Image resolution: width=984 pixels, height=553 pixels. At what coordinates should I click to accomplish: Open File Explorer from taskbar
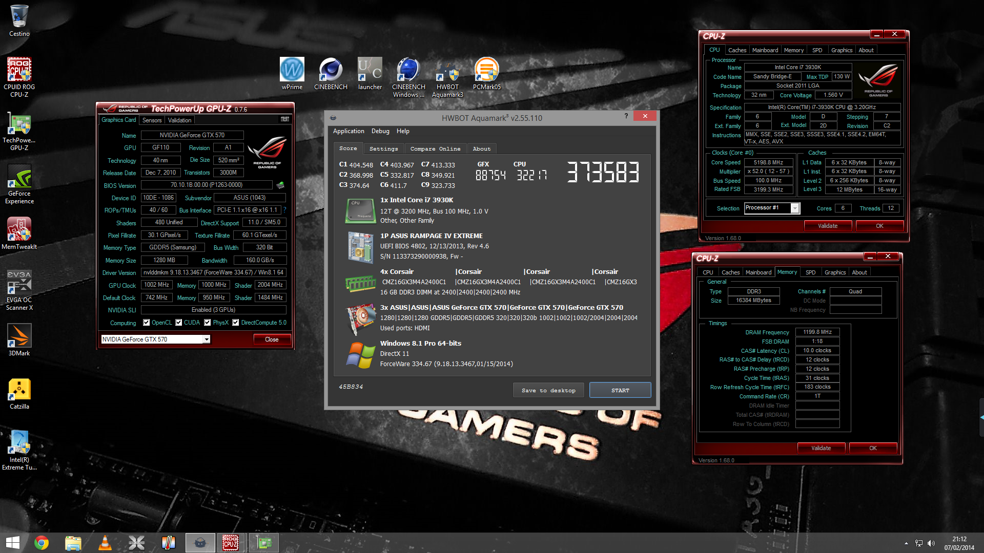(73, 543)
